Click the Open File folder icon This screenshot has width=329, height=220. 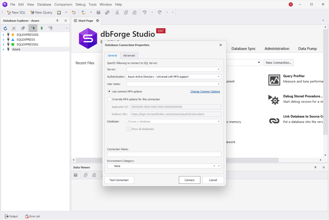point(84,13)
